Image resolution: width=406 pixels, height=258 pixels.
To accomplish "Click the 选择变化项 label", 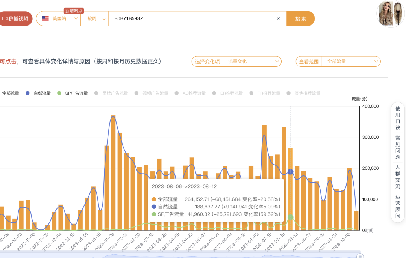I will click(207, 61).
